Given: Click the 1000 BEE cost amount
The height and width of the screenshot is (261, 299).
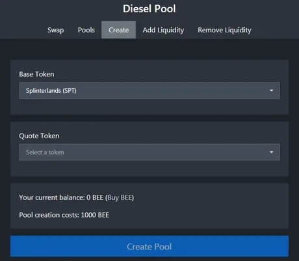Looking at the screenshot, I should point(95,215).
